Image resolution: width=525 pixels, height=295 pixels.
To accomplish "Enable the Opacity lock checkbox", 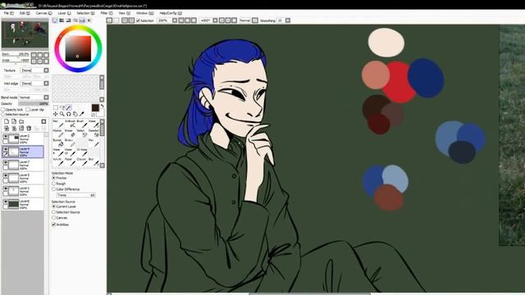I will (x=2, y=109).
